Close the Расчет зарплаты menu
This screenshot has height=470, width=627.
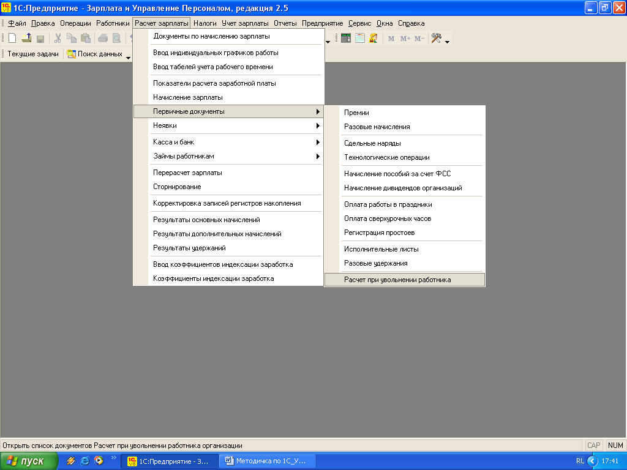point(162,23)
